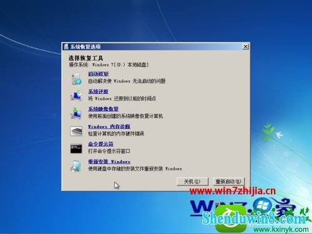Click the black Command Prompt icon
Image resolution: width=312 pixels, height=234 pixels.
click(x=76, y=149)
